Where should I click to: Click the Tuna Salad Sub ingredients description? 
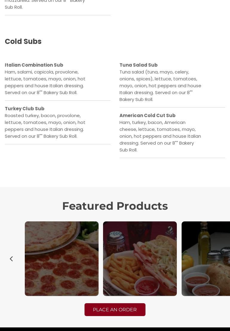pos(160,85)
